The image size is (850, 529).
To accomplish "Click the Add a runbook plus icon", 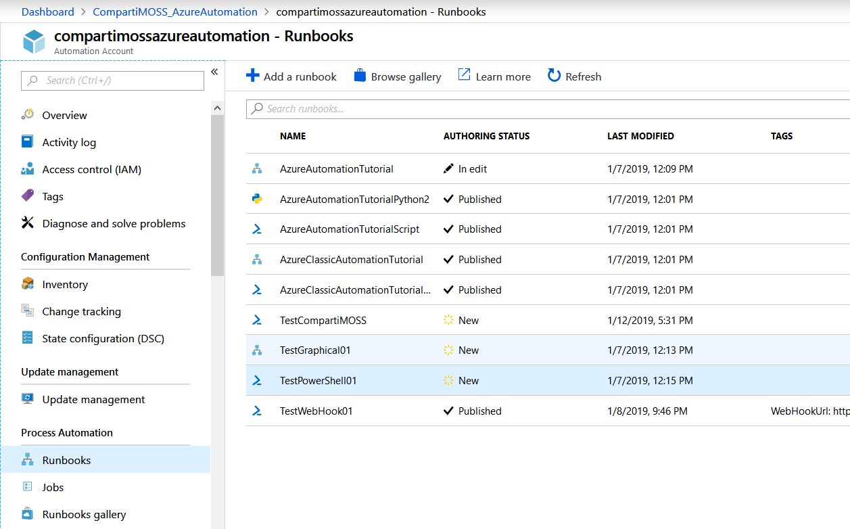I will tap(252, 76).
